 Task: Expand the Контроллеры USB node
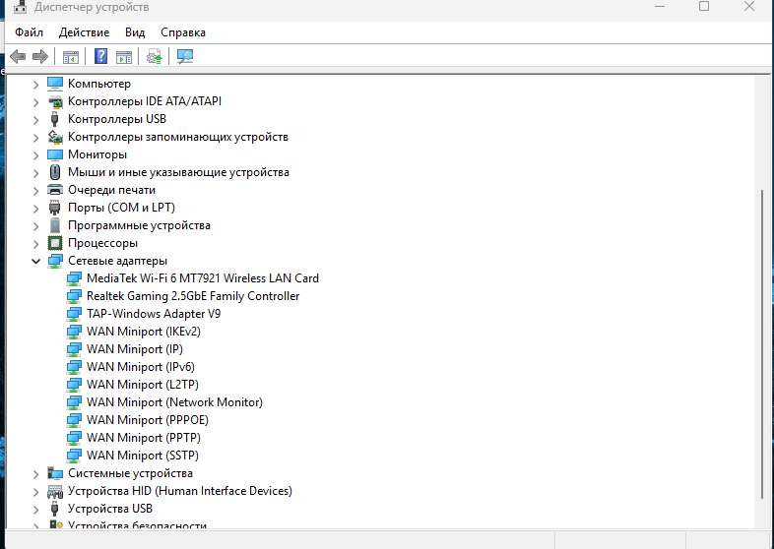coord(35,120)
